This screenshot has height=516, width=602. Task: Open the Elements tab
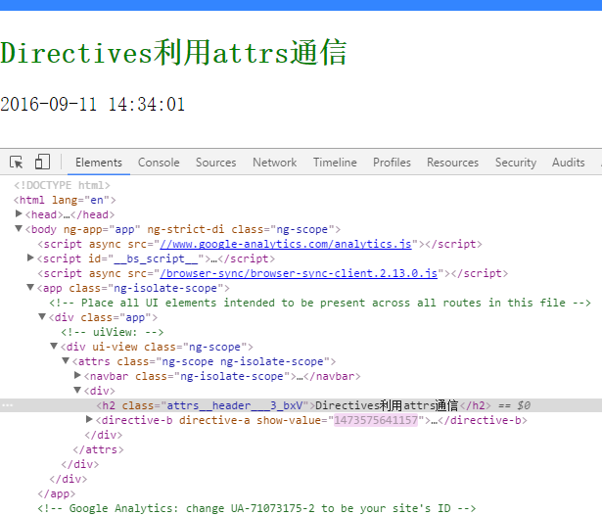pyautogui.click(x=99, y=163)
